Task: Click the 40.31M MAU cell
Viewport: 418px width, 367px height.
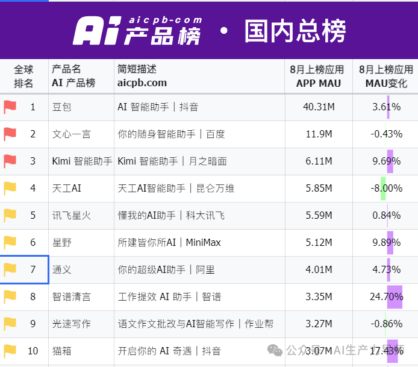Action: pyautogui.click(x=319, y=107)
